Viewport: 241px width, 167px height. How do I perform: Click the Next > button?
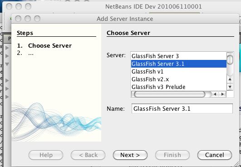coord(130,155)
